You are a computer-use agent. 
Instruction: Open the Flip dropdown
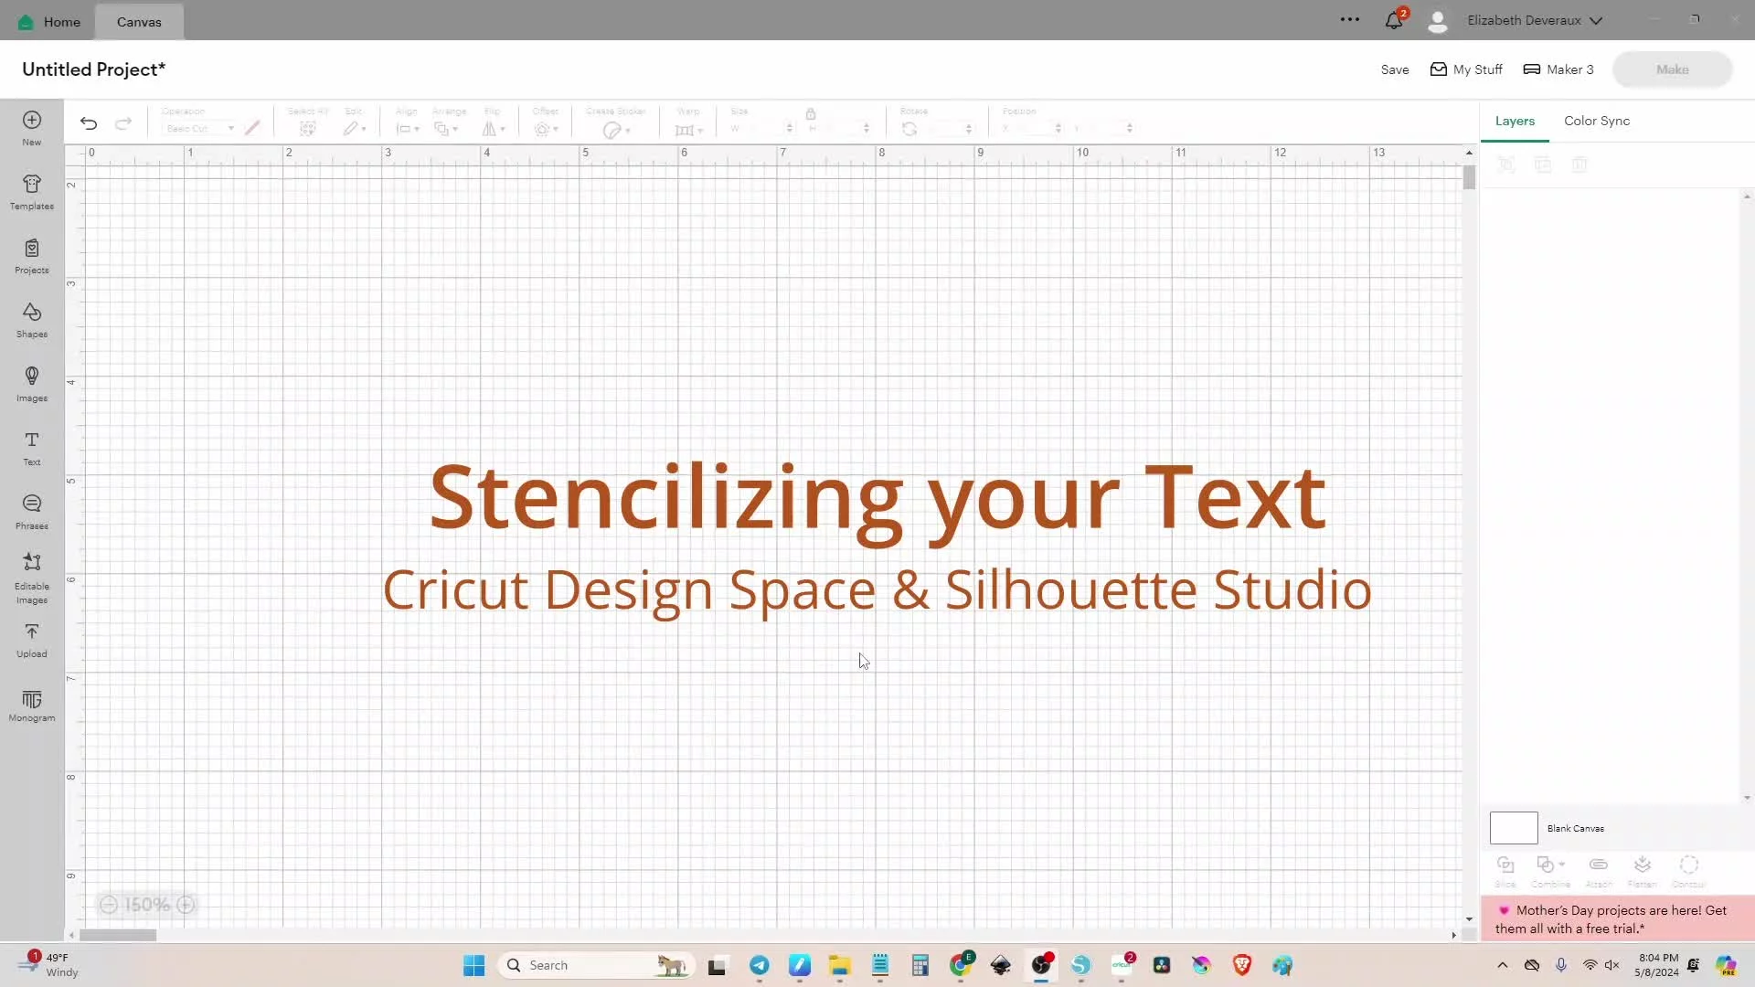point(494,129)
